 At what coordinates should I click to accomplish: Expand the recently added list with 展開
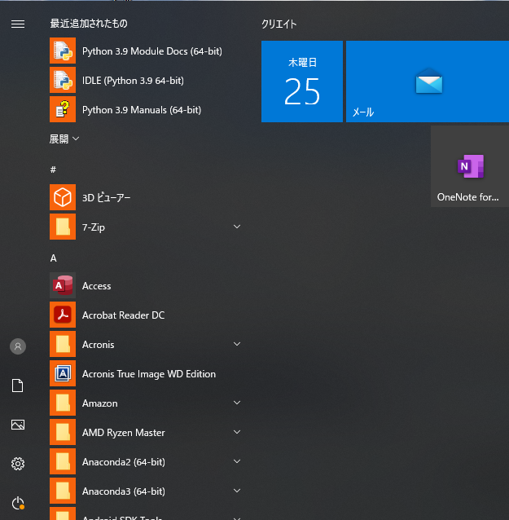[64, 139]
